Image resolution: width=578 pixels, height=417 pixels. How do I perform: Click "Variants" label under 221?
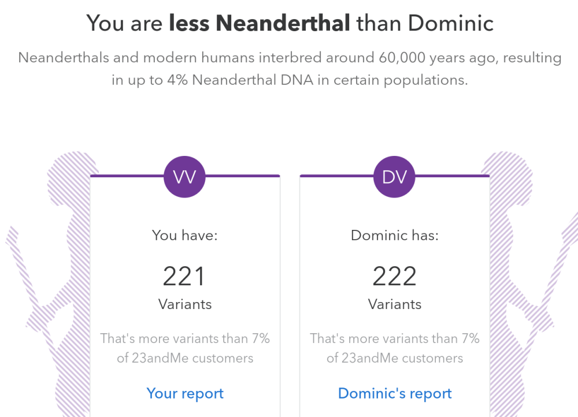185,304
